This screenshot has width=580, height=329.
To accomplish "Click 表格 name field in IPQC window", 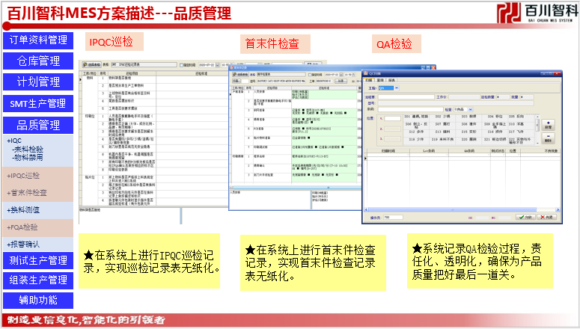I will tap(144, 65).
